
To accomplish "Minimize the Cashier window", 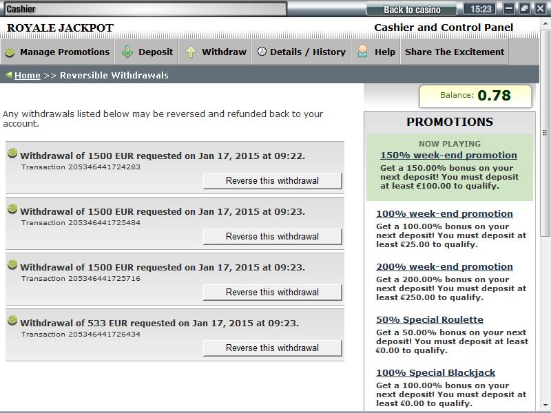I will 509,9.
